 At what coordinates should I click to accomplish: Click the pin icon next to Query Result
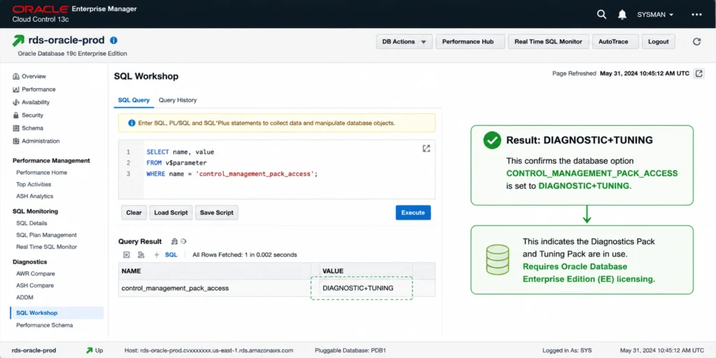[x=174, y=241]
